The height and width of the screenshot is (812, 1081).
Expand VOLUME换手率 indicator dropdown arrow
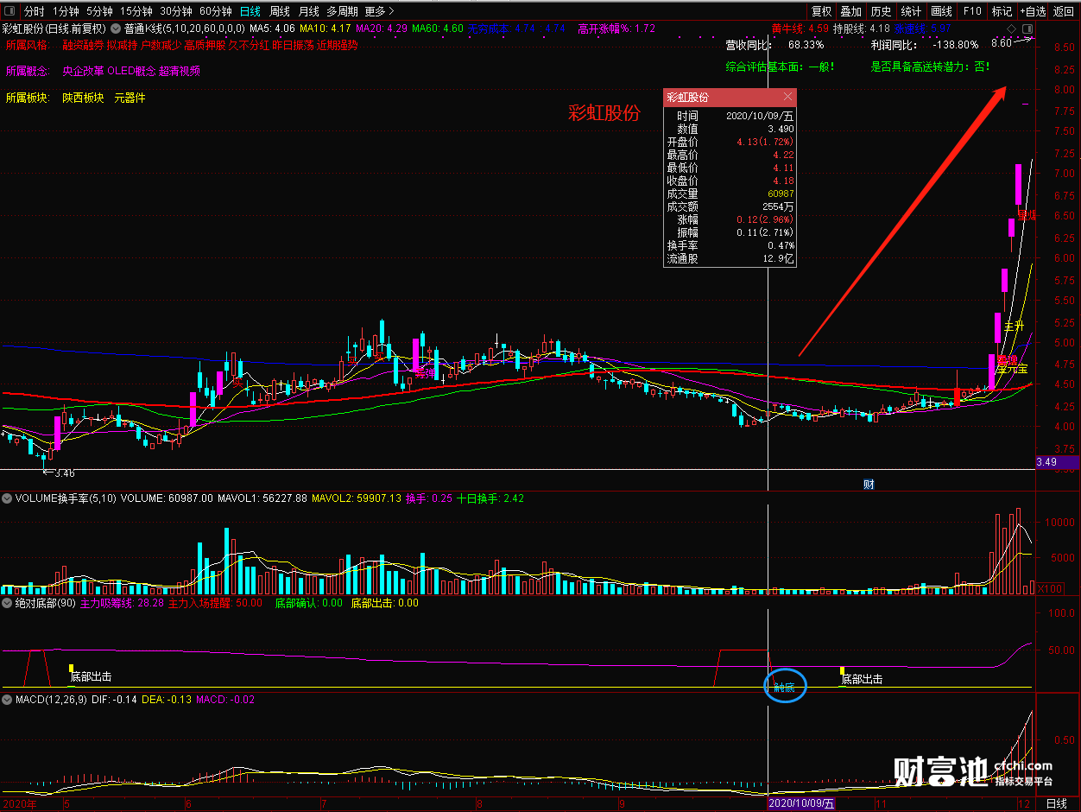coord(7,498)
